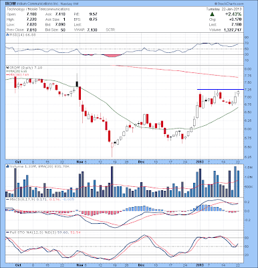Click the IRDM ticker symbol in the header
This screenshot has width=258, height=268.
tap(11, 4)
